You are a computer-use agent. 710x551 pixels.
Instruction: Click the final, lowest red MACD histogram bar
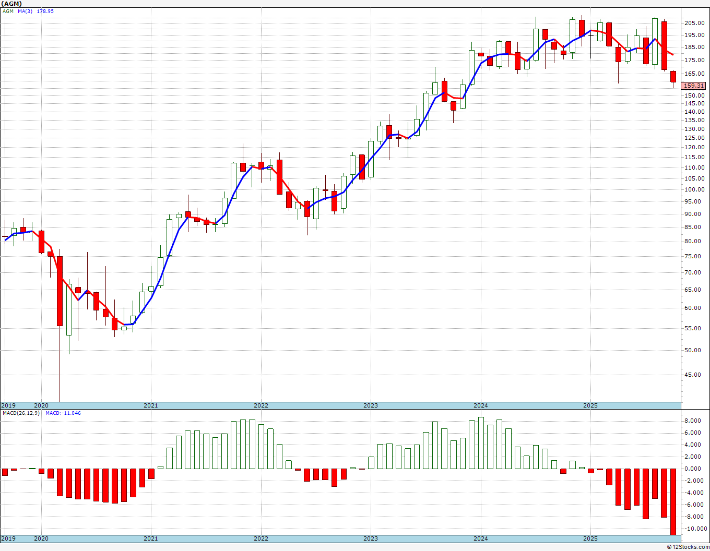click(673, 501)
